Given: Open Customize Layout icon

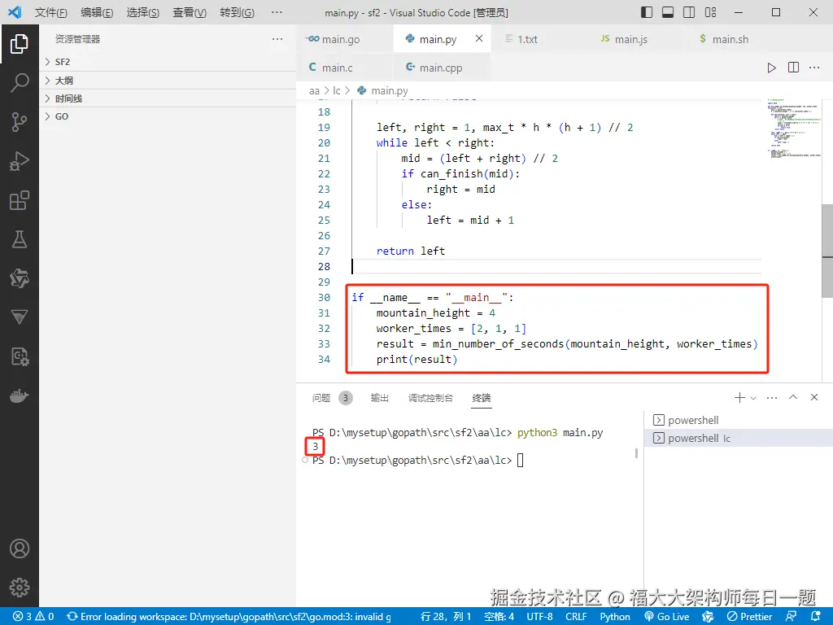Looking at the screenshot, I should [710, 12].
